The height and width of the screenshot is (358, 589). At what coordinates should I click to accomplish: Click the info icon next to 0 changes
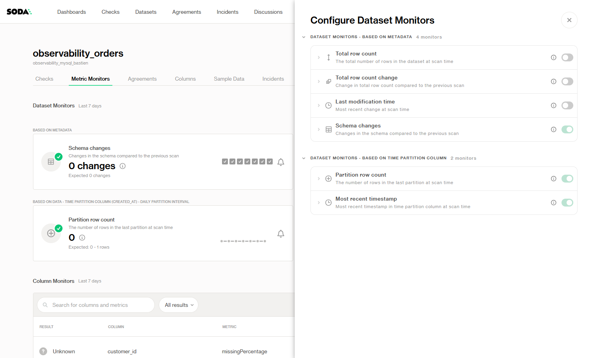[x=123, y=166]
